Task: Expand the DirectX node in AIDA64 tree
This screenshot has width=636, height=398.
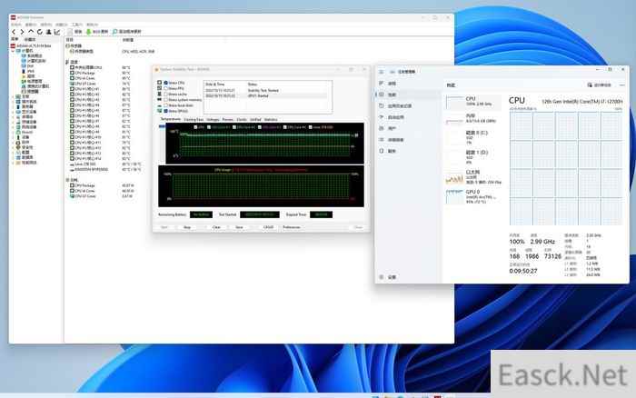Action: pos(13,133)
